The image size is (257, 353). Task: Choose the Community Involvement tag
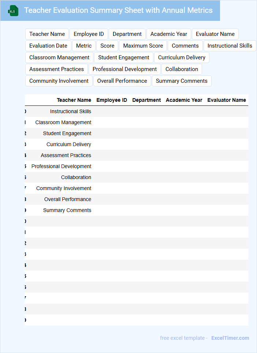tap(59, 81)
